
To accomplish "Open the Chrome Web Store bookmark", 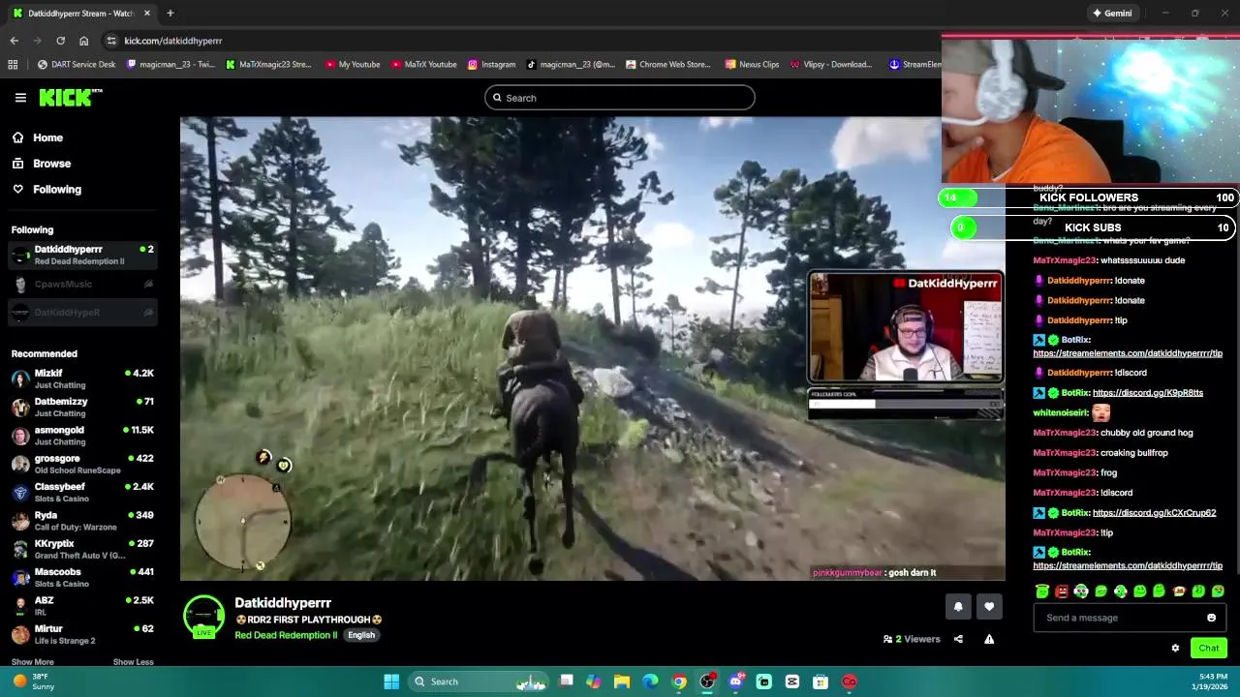I will click(x=668, y=65).
